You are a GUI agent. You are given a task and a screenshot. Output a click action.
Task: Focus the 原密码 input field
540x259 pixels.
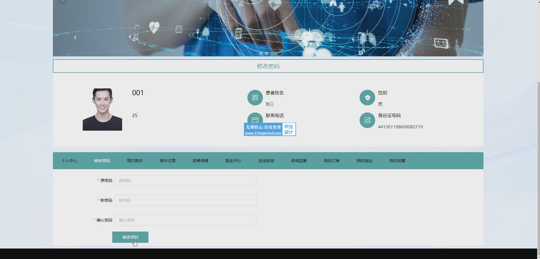pyautogui.click(x=185, y=180)
